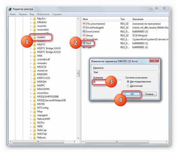Click the napagent folder icon
177x152 pixels.
click(x=35, y=115)
